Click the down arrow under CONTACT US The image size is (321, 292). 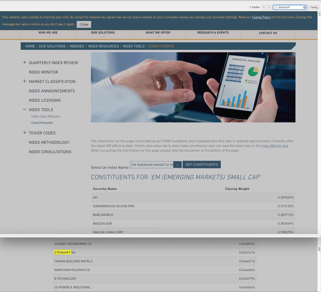268,36
